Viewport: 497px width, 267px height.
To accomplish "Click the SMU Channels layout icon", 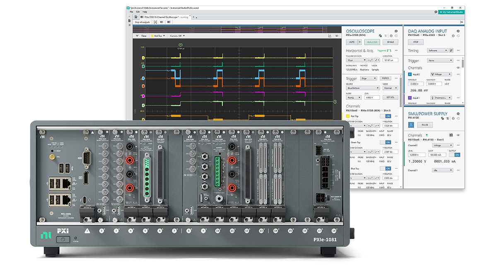I will tap(451, 135).
